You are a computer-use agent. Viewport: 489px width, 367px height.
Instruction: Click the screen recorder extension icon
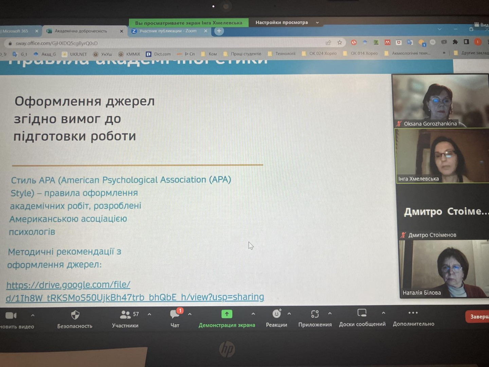[444, 42]
